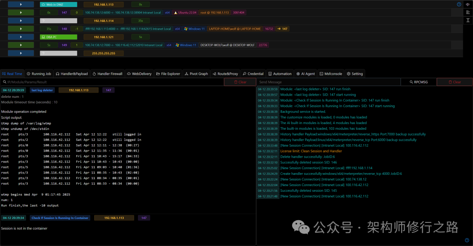Viewport: 473px width, 246px height.
Task: Expand session 148 using its play arrow
Action: [x=21, y=29]
